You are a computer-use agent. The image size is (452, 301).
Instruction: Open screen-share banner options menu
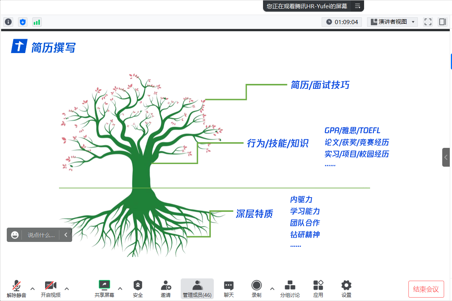[357, 6]
